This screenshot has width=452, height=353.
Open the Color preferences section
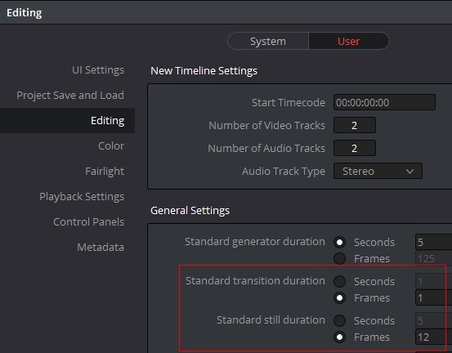111,145
